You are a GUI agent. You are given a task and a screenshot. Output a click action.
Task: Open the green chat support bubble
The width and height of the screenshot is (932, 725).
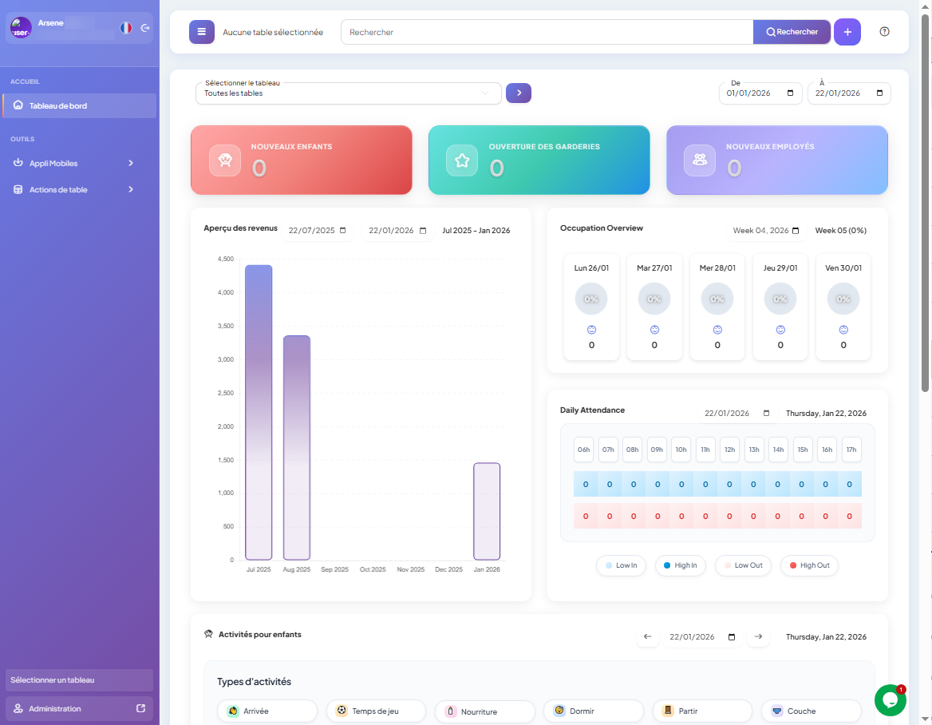[890, 700]
